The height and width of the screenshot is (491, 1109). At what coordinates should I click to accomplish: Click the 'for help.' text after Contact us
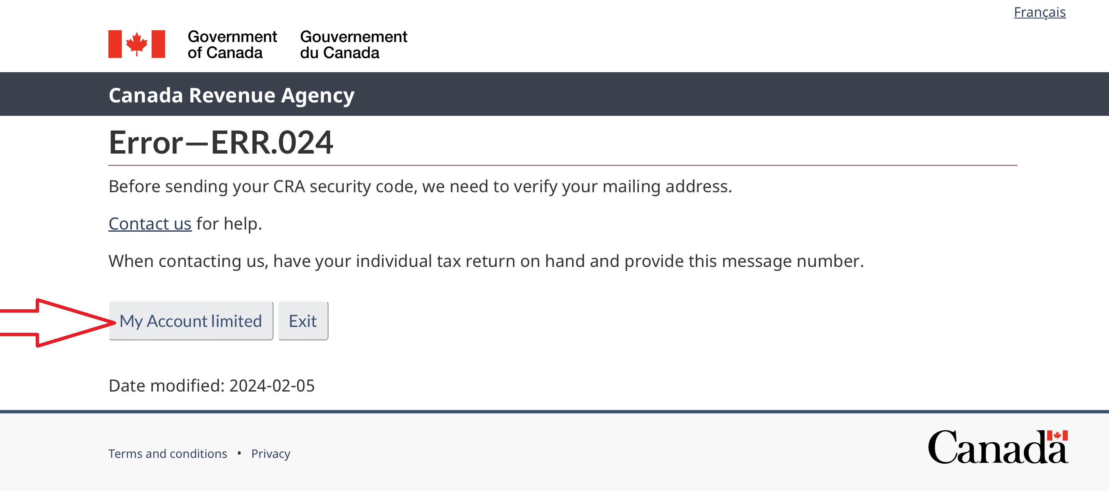tap(229, 224)
